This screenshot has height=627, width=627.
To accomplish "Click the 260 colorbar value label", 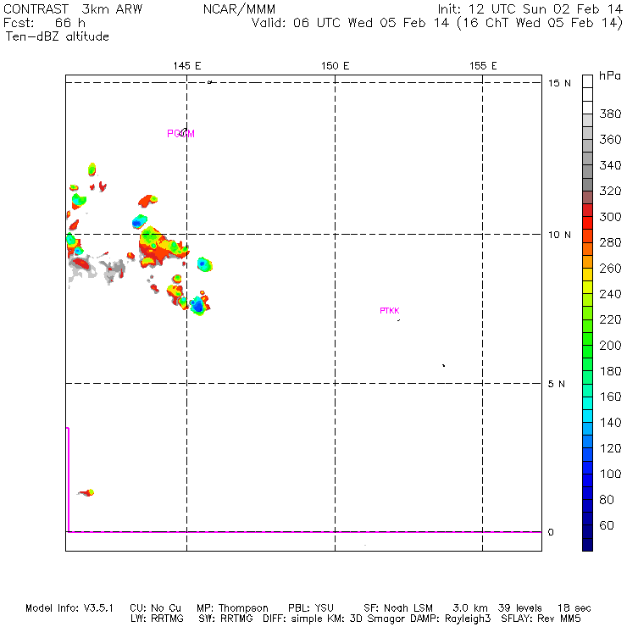I will coord(610,268).
